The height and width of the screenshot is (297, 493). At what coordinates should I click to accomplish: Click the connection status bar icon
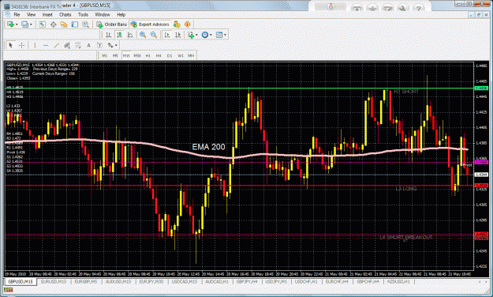[x=8, y=290]
